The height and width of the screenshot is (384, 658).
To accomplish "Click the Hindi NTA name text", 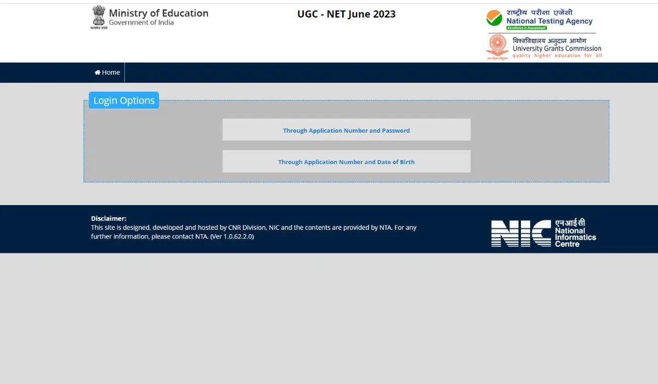I will 540,13.
